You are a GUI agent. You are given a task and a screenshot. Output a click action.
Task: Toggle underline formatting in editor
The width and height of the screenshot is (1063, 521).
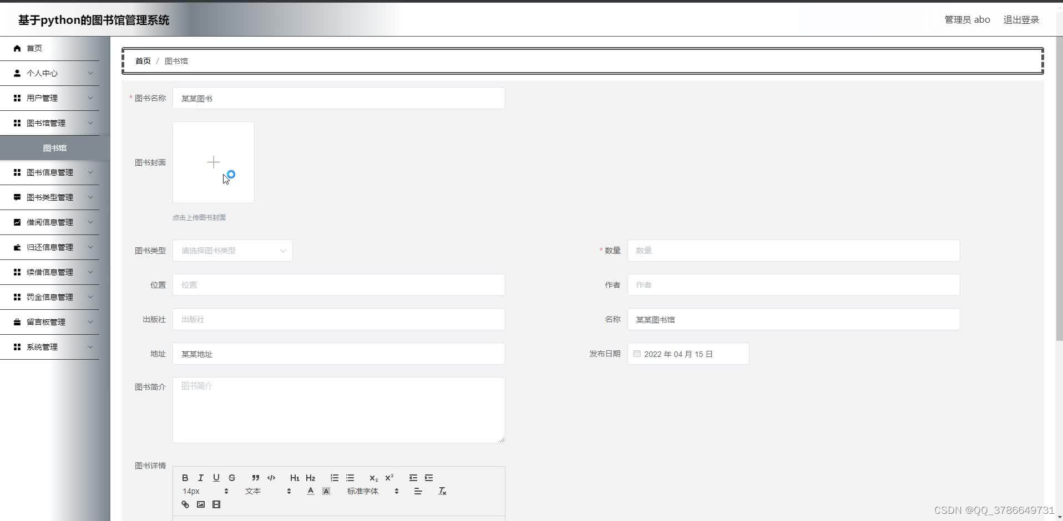[216, 478]
